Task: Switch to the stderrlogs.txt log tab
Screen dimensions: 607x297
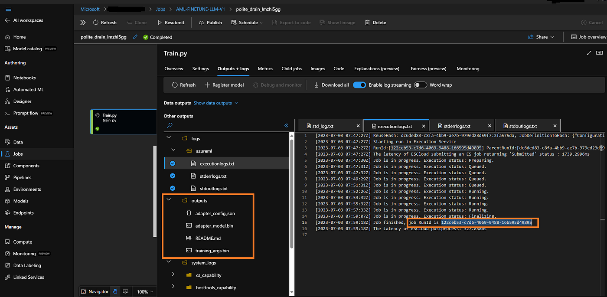Action: tap(457, 126)
